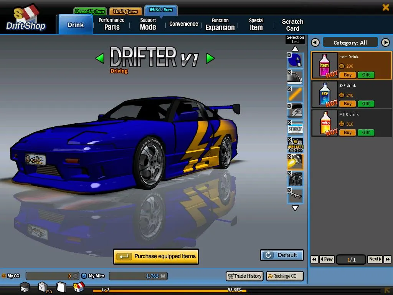The height and width of the screenshot is (295, 393).
Task: Remove the orange neon item via its X
Action: pyautogui.click(x=289, y=89)
